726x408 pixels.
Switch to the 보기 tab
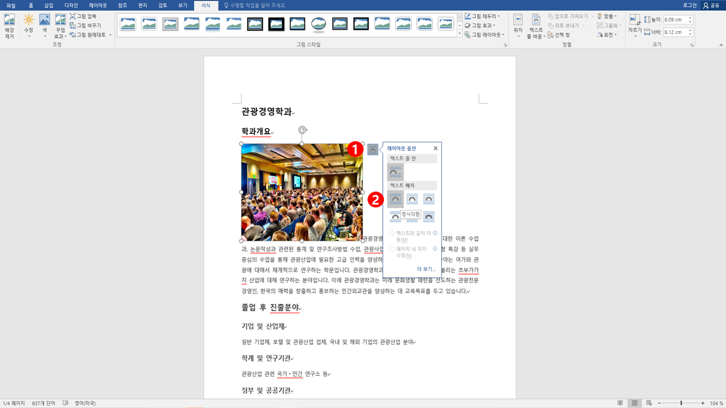(183, 5)
